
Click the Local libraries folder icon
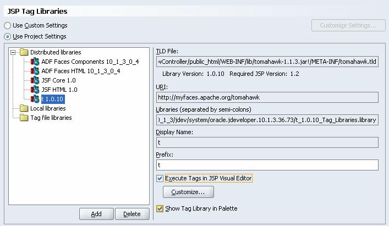24,108
